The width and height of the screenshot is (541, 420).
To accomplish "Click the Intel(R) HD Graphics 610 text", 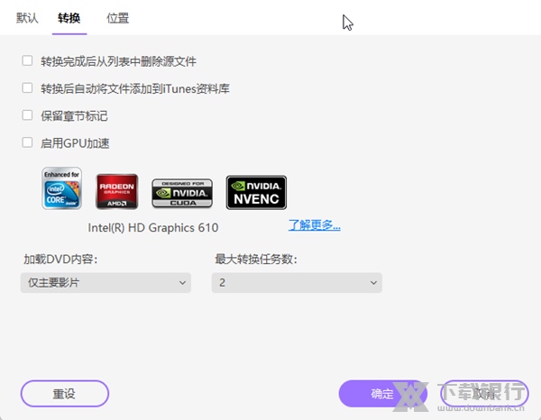I will point(153,228).
